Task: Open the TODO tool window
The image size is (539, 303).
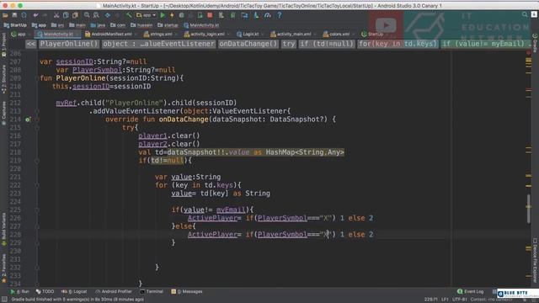Action: (x=45, y=291)
